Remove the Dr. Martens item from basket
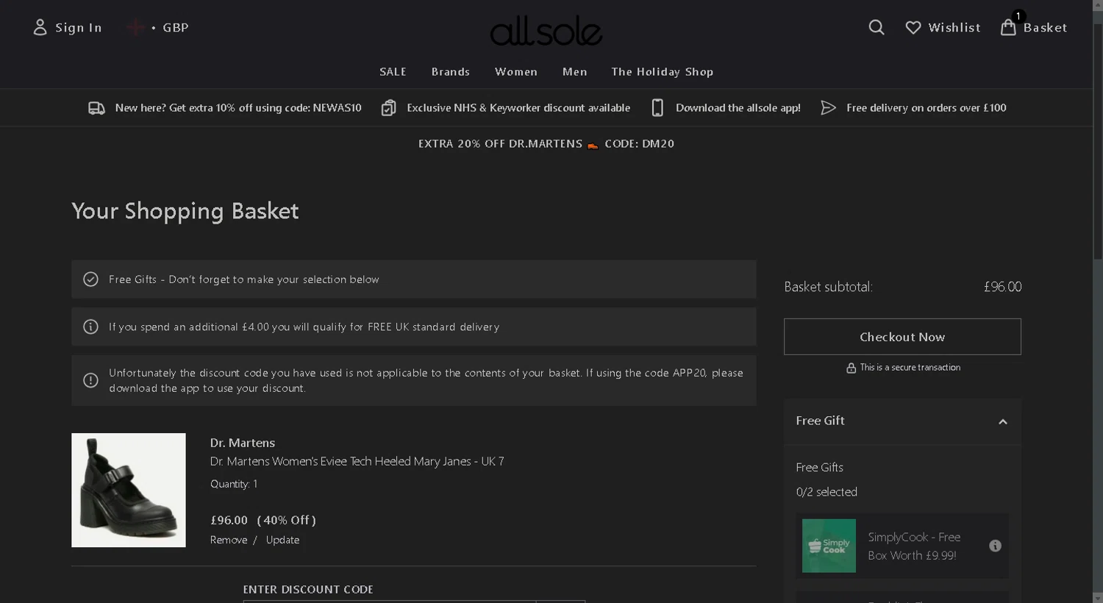Image resolution: width=1103 pixels, height=603 pixels. coord(229,540)
